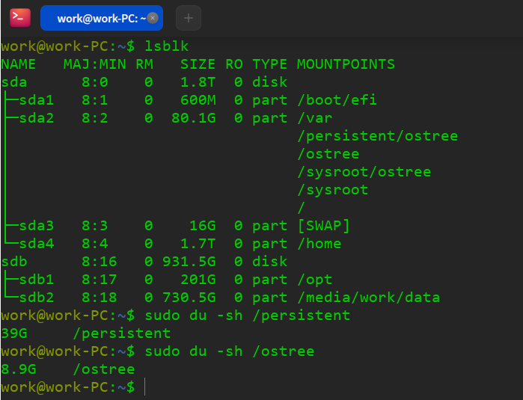Click the SIZE column header
This screenshot has height=400, width=523.
[198, 64]
